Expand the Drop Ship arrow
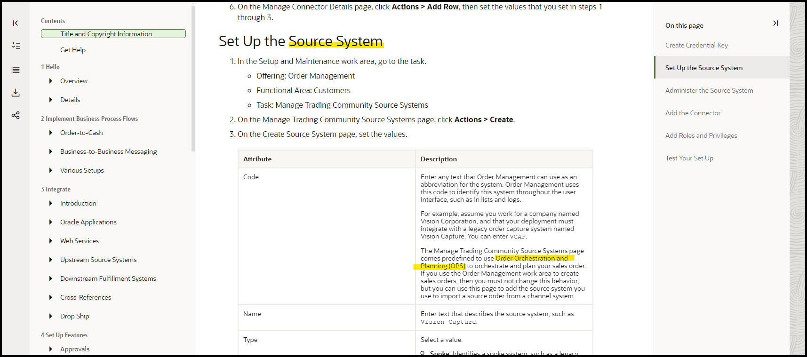This screenshot has height=357, width=807. pyautogui.click(x=51, y=316)
